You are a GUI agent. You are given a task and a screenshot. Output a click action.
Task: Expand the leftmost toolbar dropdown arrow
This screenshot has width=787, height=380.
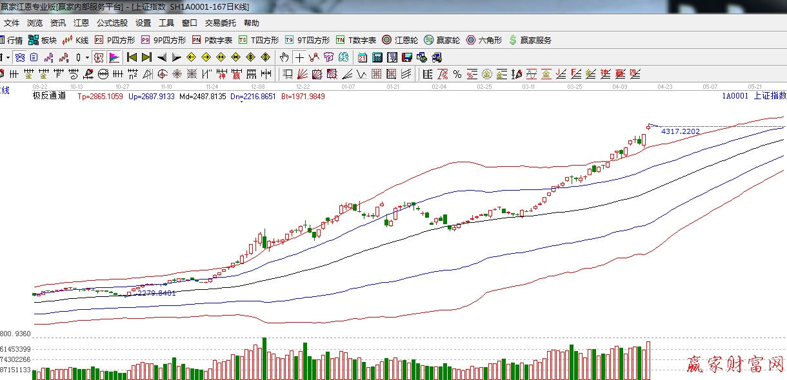[x=8, y=57]
